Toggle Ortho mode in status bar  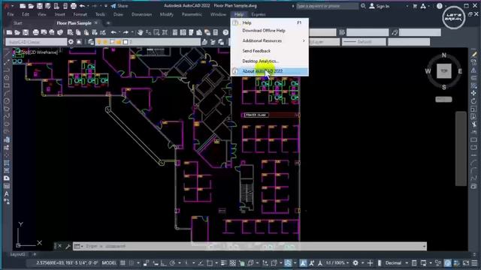[164, 263]
